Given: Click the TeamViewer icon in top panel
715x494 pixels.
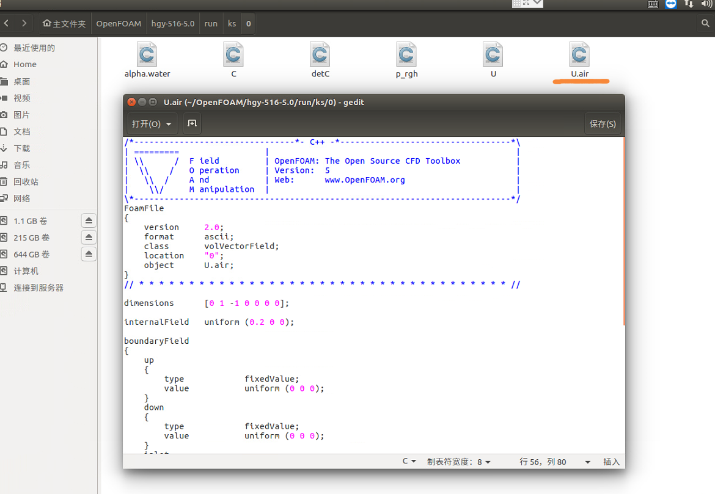Looking at the screenshot, I should coord(671,4).
